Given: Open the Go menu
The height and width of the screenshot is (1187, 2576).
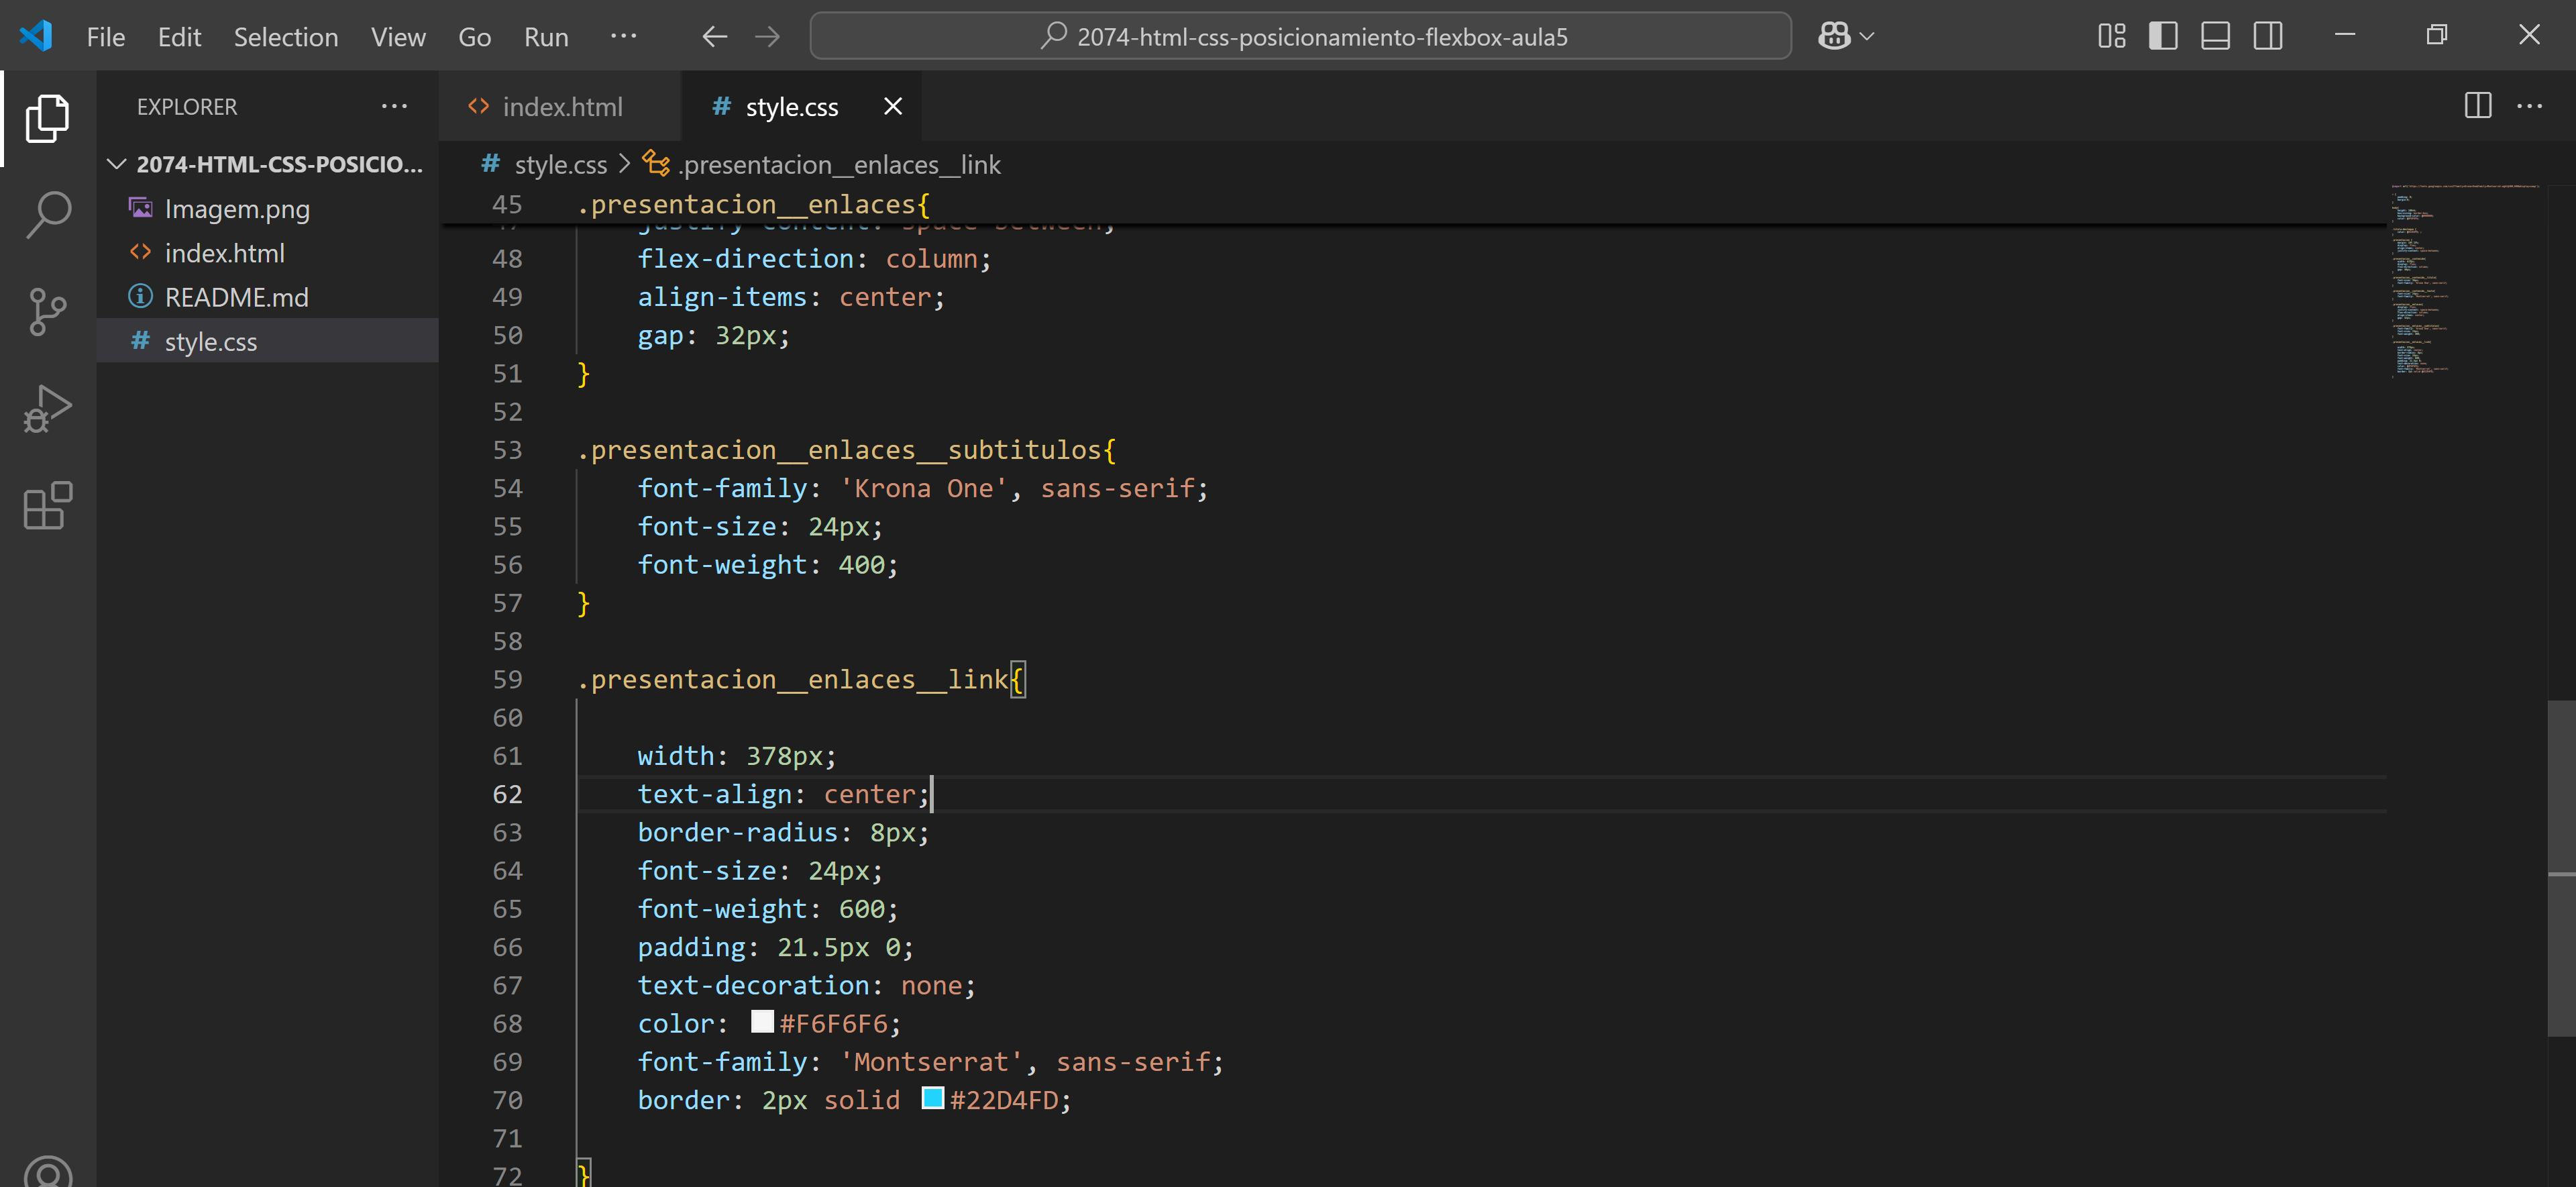Looking at the screenshot, I should tap(474, 37).
